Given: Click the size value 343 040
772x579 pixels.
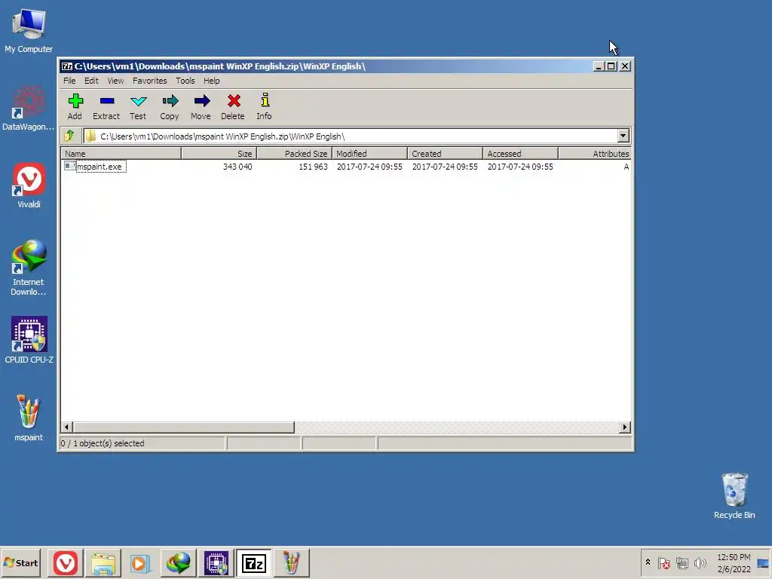Looking at the screenshot, I should [x=237, y=167].
